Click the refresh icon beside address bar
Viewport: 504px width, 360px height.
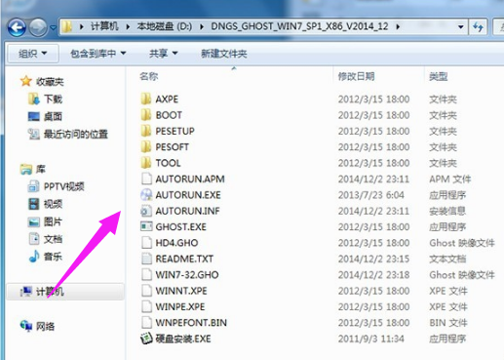[x=478, y=26]
